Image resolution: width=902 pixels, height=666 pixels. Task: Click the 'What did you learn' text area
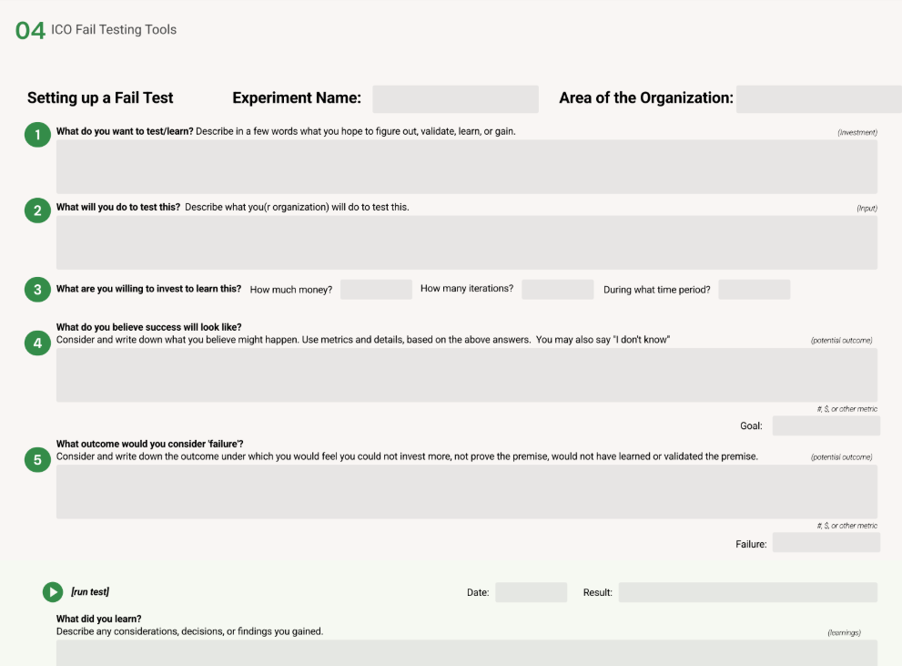(x=466, y=652)
